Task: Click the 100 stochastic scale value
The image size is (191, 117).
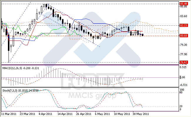Action: pyautogui.click(x=182, y=90)
